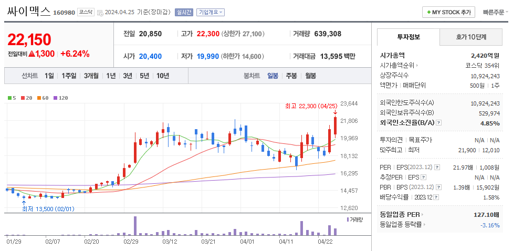The image size is (513, 251).
Task: Click the change rate +6.24%
Action: pos(75,54)
